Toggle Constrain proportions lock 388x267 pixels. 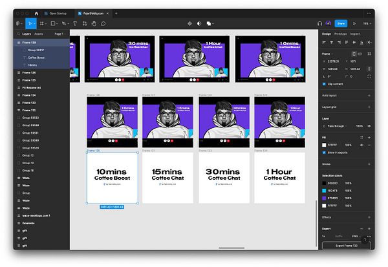point(369,69)
